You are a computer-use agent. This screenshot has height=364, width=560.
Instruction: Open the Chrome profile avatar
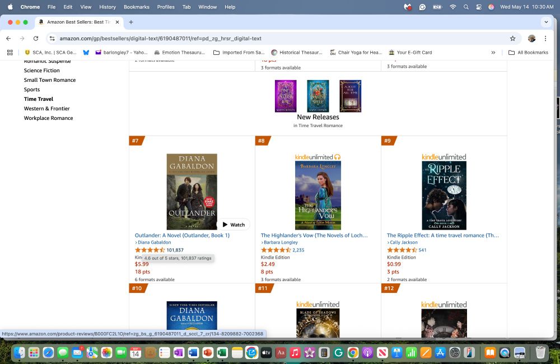(532, 38)
